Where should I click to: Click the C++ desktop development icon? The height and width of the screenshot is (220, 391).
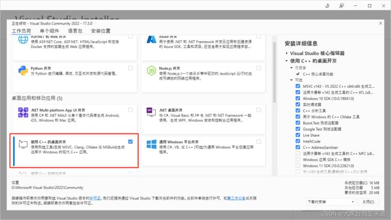23,144
